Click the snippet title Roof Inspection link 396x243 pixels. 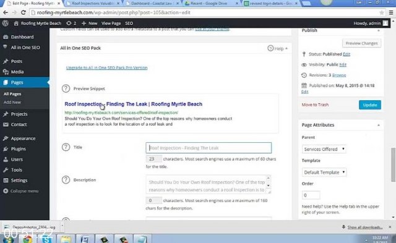[x=134, y=104]
